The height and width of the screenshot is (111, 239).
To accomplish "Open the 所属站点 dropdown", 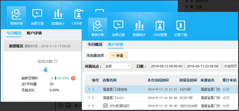I will point(117,66).
